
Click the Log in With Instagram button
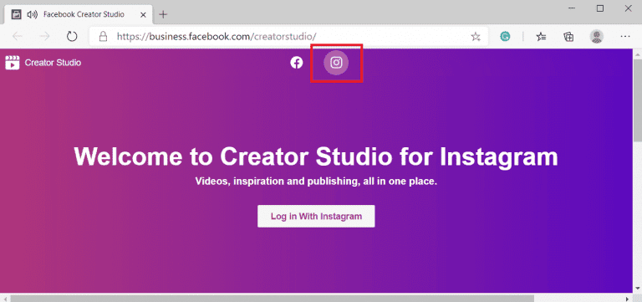coord(316,217)
